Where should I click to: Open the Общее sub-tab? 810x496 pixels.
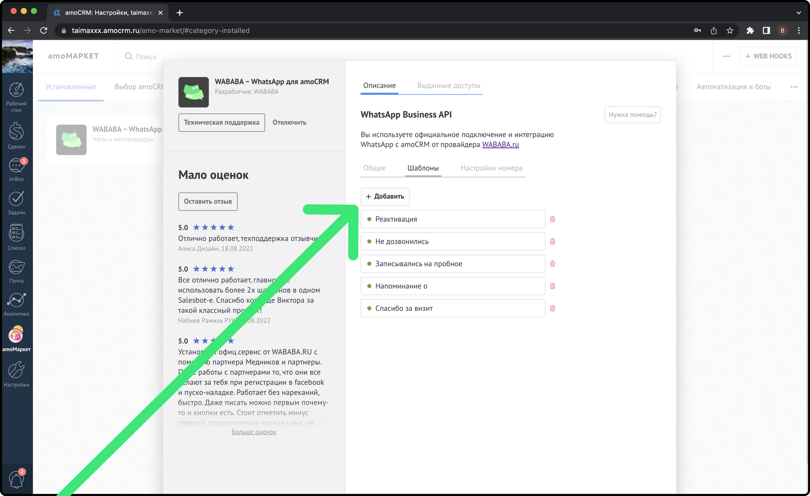click(374, 168)
